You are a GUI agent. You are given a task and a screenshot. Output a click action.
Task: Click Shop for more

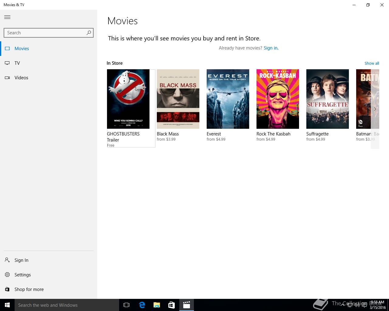pyautogui.click(x=49, y=289)
